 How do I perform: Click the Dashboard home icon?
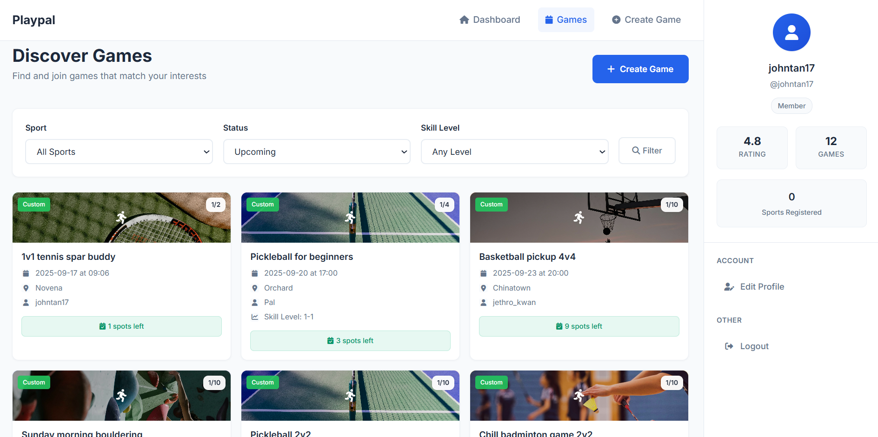click(x=464, y=20)
